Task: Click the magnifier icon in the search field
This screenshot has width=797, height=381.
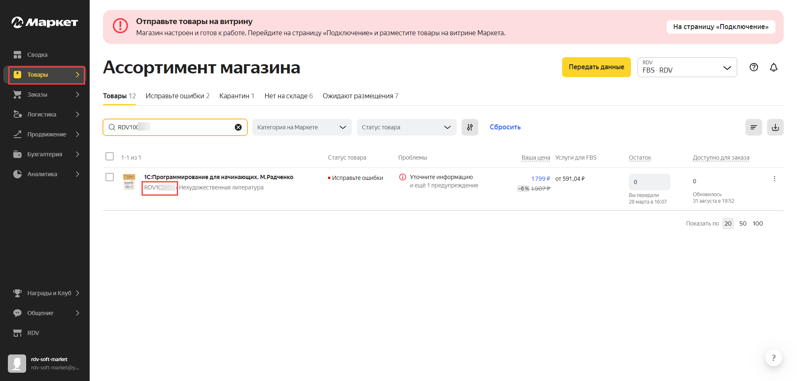Action: (112, 127)
